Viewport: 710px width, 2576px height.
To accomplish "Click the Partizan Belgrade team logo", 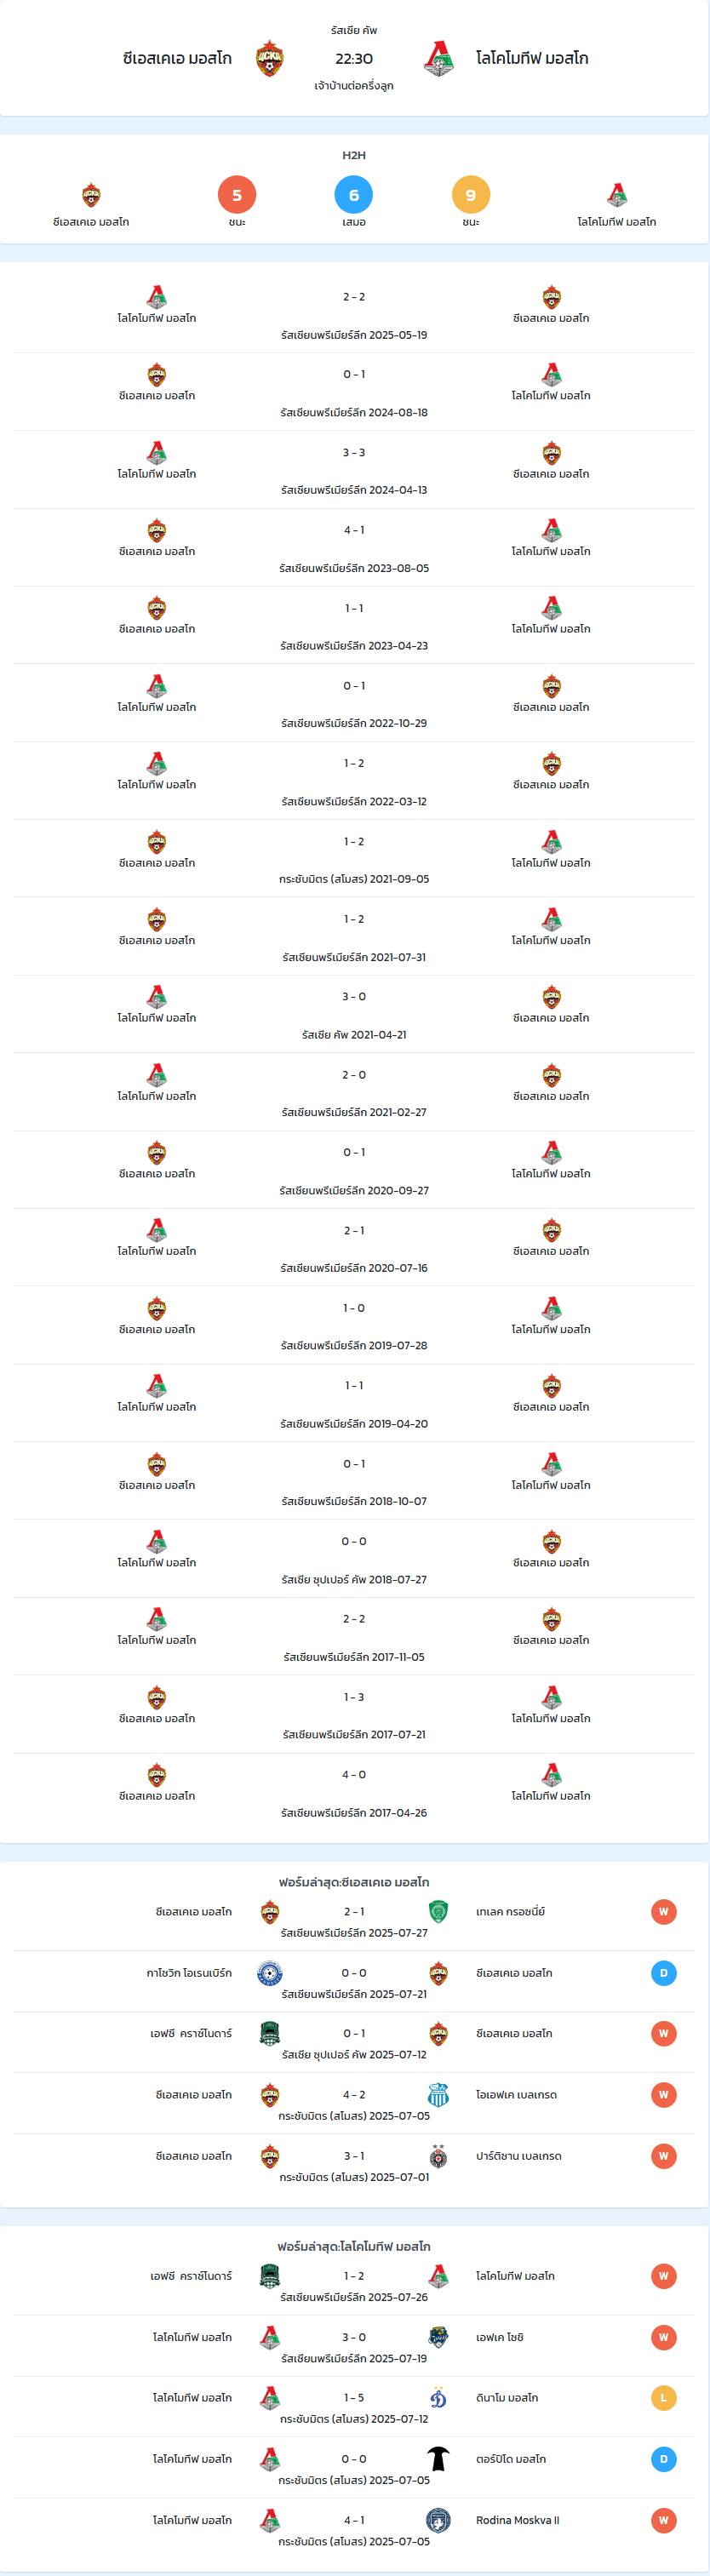I will [x=438, y=2156].
